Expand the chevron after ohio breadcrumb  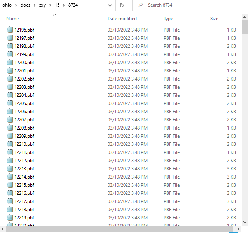click(16, 5)
